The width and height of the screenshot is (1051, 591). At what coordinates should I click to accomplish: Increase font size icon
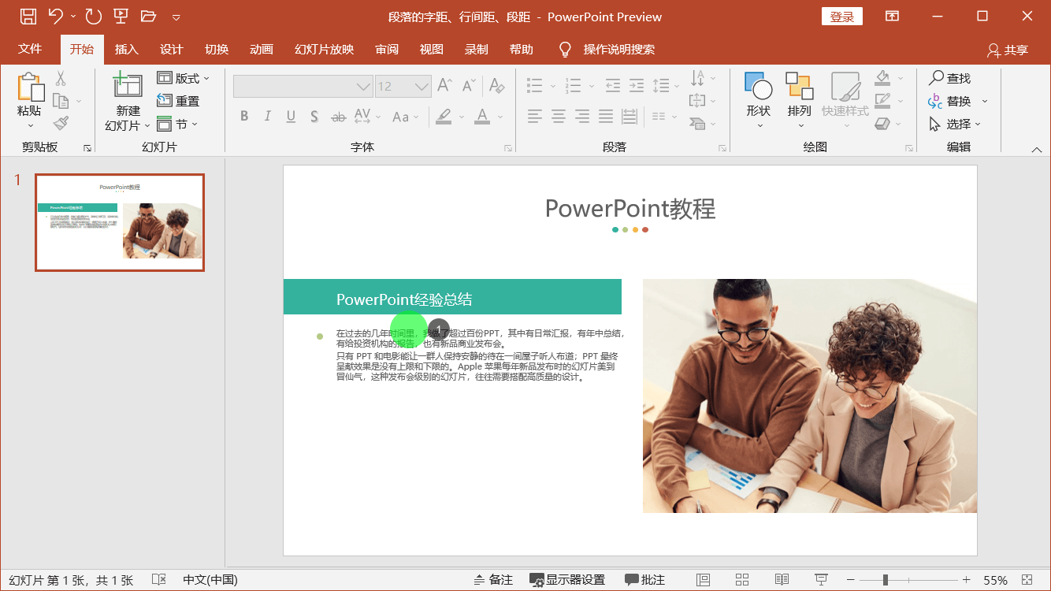(x=444, y=85)
